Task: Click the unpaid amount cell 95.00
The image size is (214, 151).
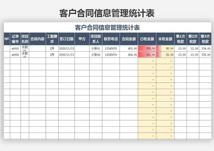Action: coord(165,48)
